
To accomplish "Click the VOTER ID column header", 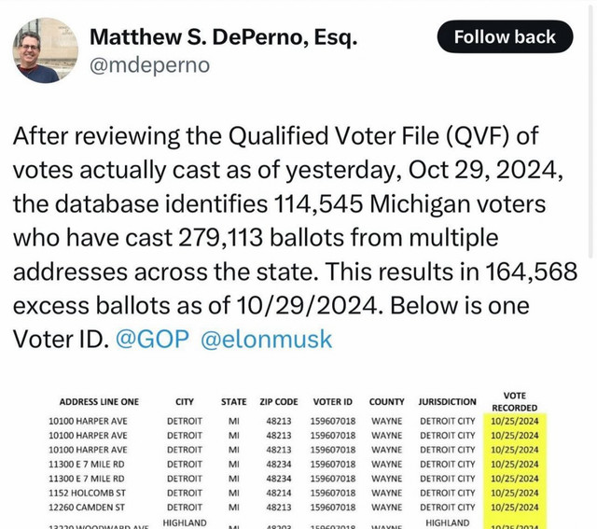I will pos(332,402).
